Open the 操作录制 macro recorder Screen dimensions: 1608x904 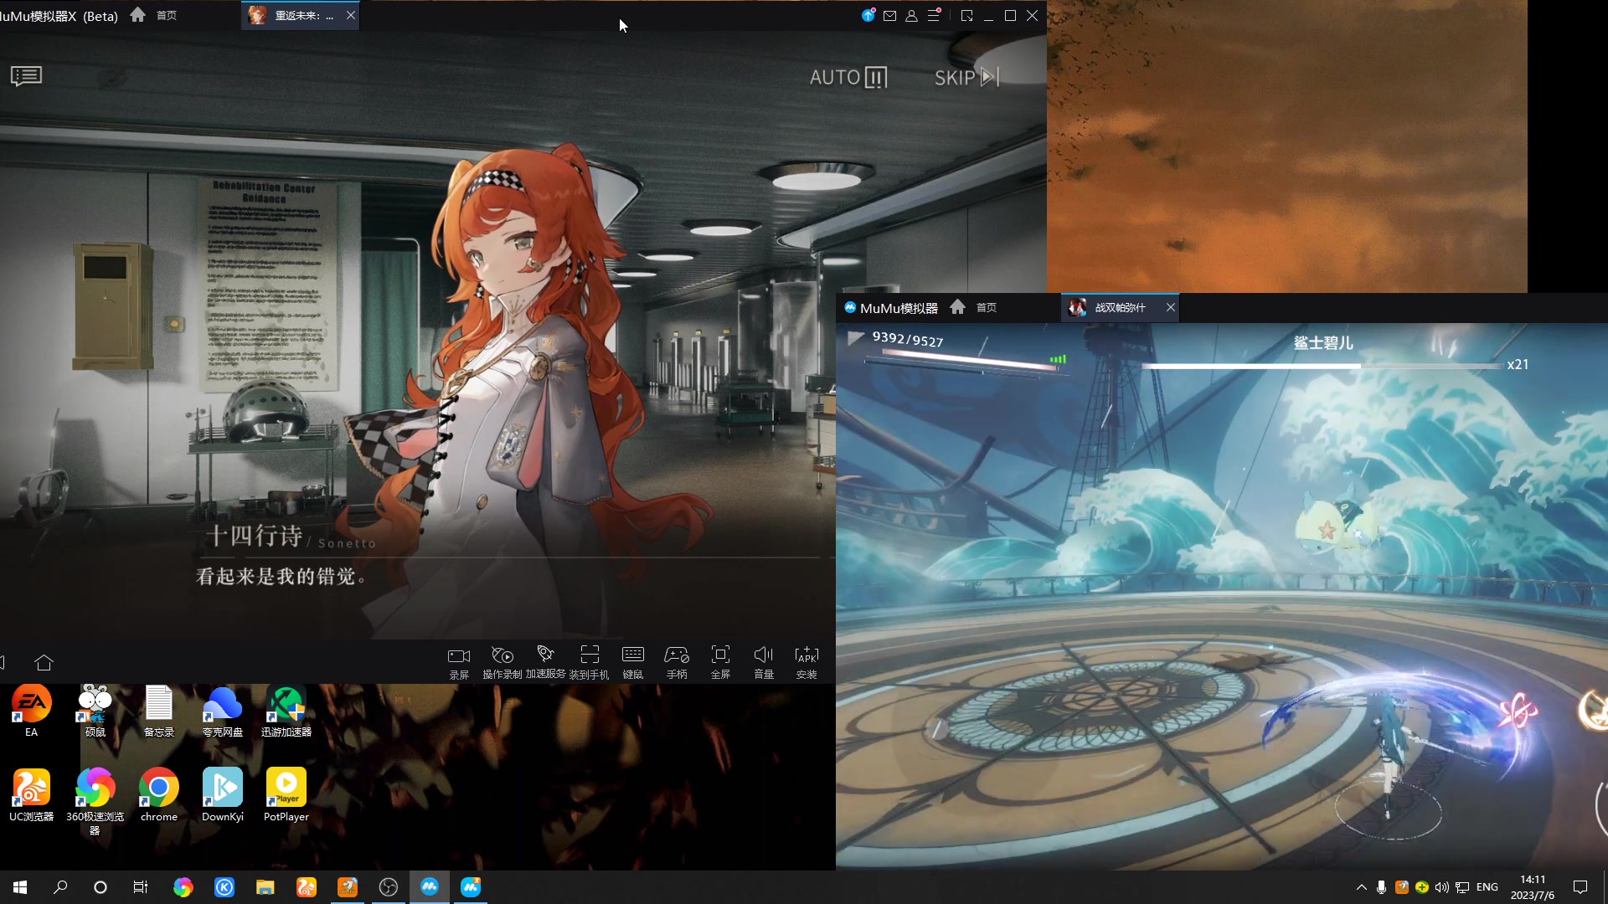coord(502,662)
